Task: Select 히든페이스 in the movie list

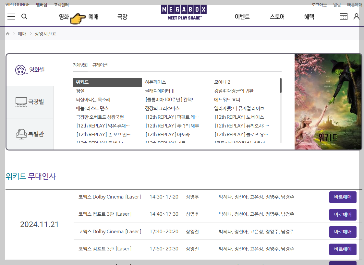Action: 155,82
